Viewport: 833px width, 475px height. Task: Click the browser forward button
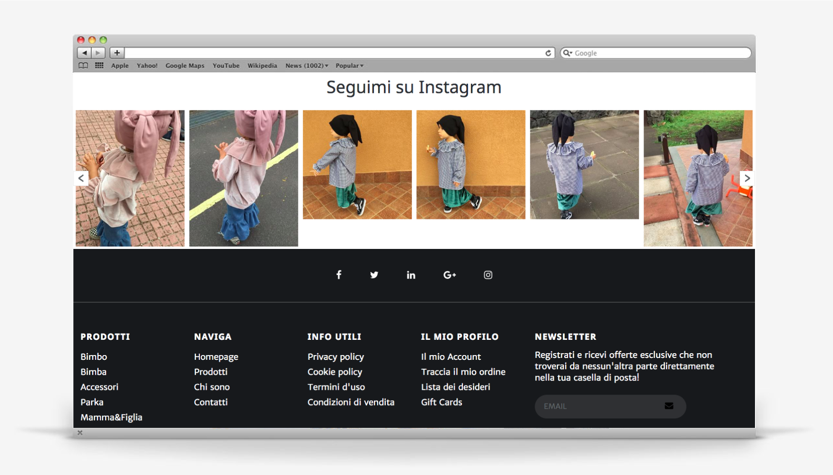98,53
